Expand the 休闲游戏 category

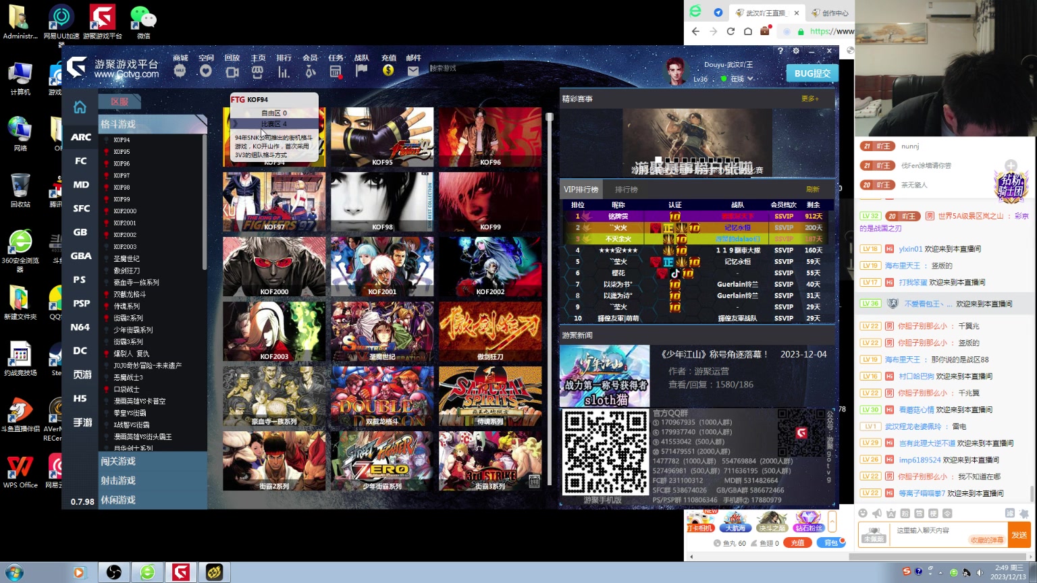pos(153,500)
